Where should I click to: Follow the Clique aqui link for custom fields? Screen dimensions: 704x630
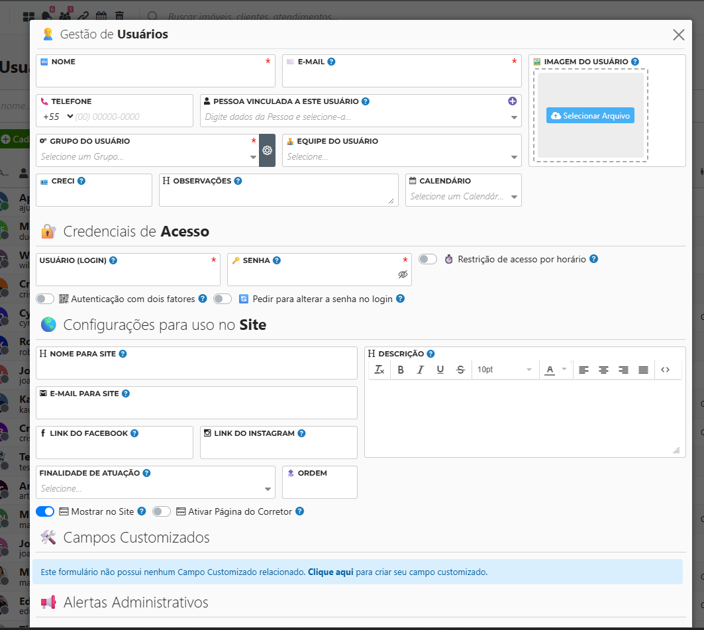point(330,572)
